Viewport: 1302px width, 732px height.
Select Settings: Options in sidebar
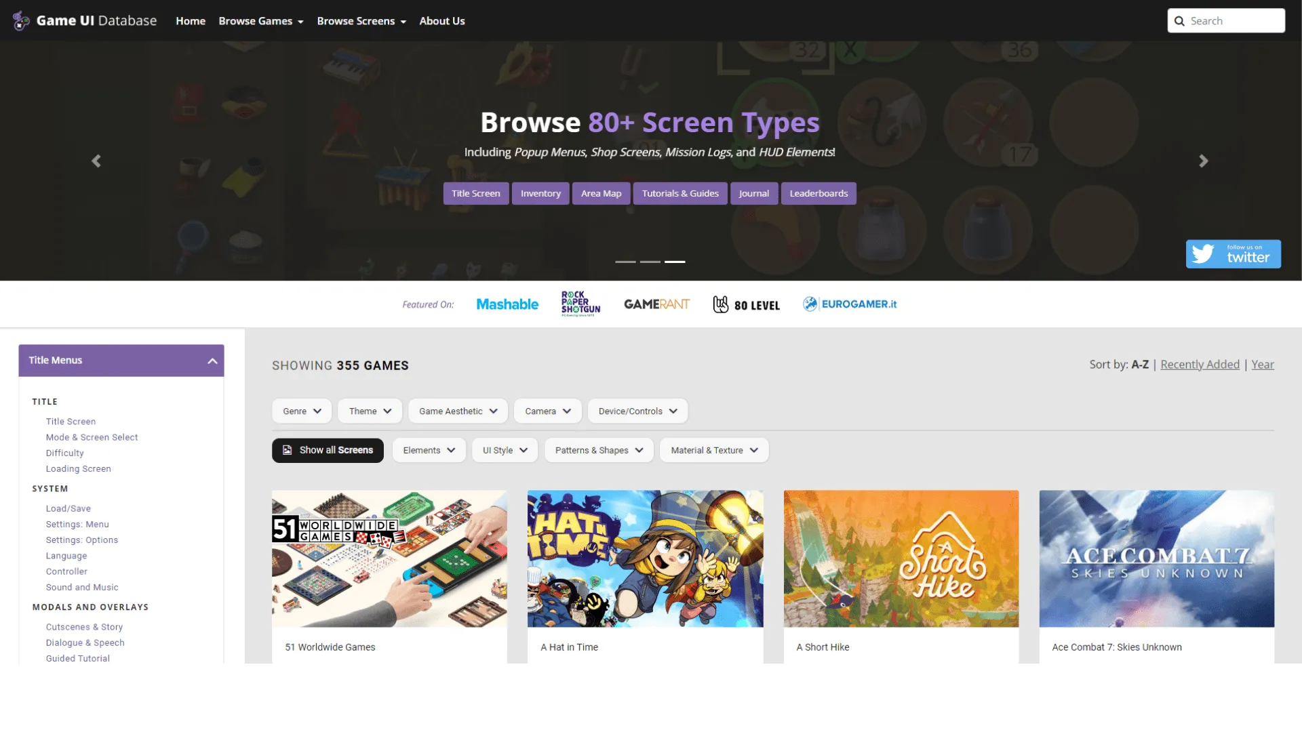click(82, 540)
